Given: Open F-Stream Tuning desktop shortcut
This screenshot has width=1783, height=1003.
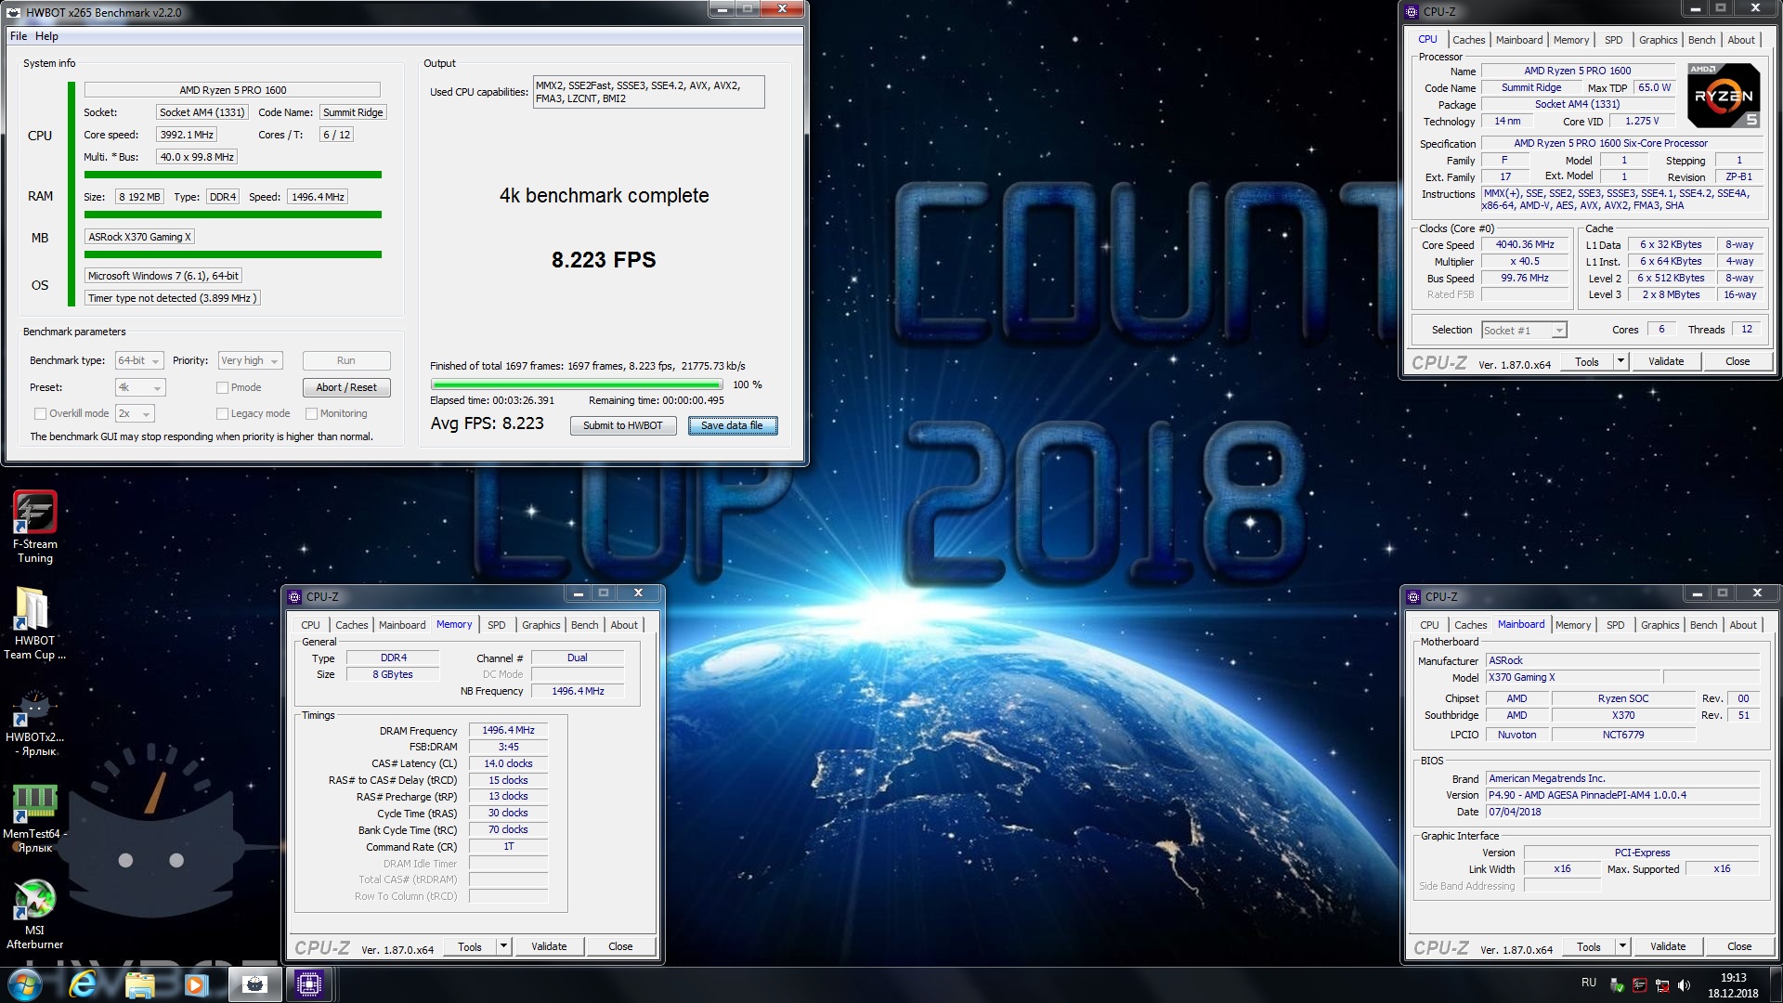Looking at the screenshot, I should [35, 527].
